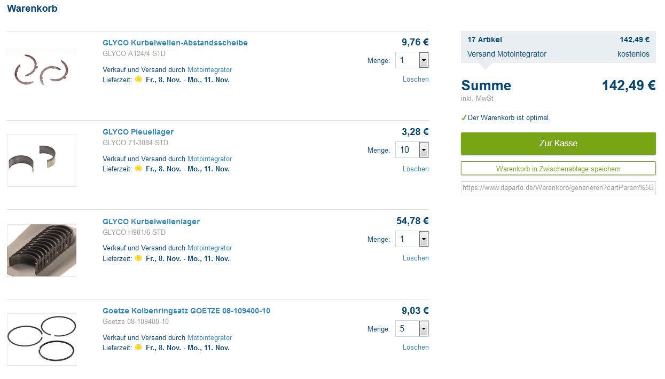Click yellow delivery status dot for Pleuellager

pyautogui.click(x=138, y=169)
